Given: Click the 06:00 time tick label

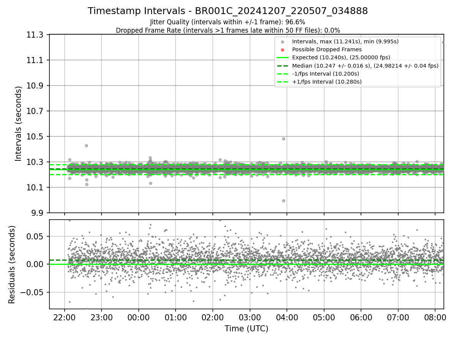Looking at the screenshot, I should click(x=361, y=317).
